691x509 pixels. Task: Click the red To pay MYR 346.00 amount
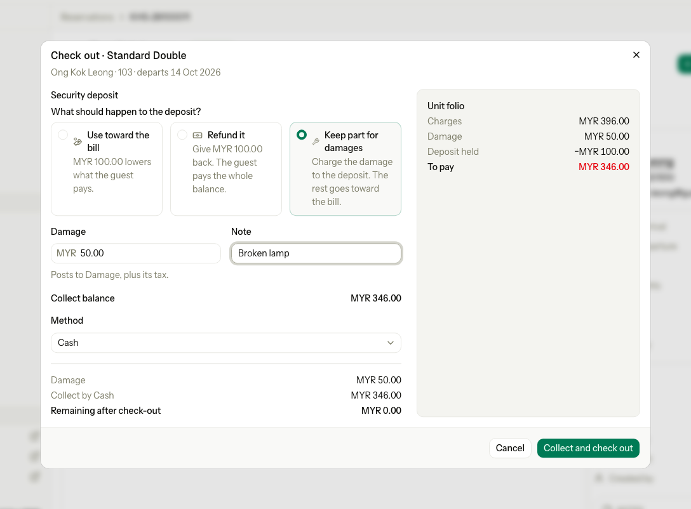point(604,167)
